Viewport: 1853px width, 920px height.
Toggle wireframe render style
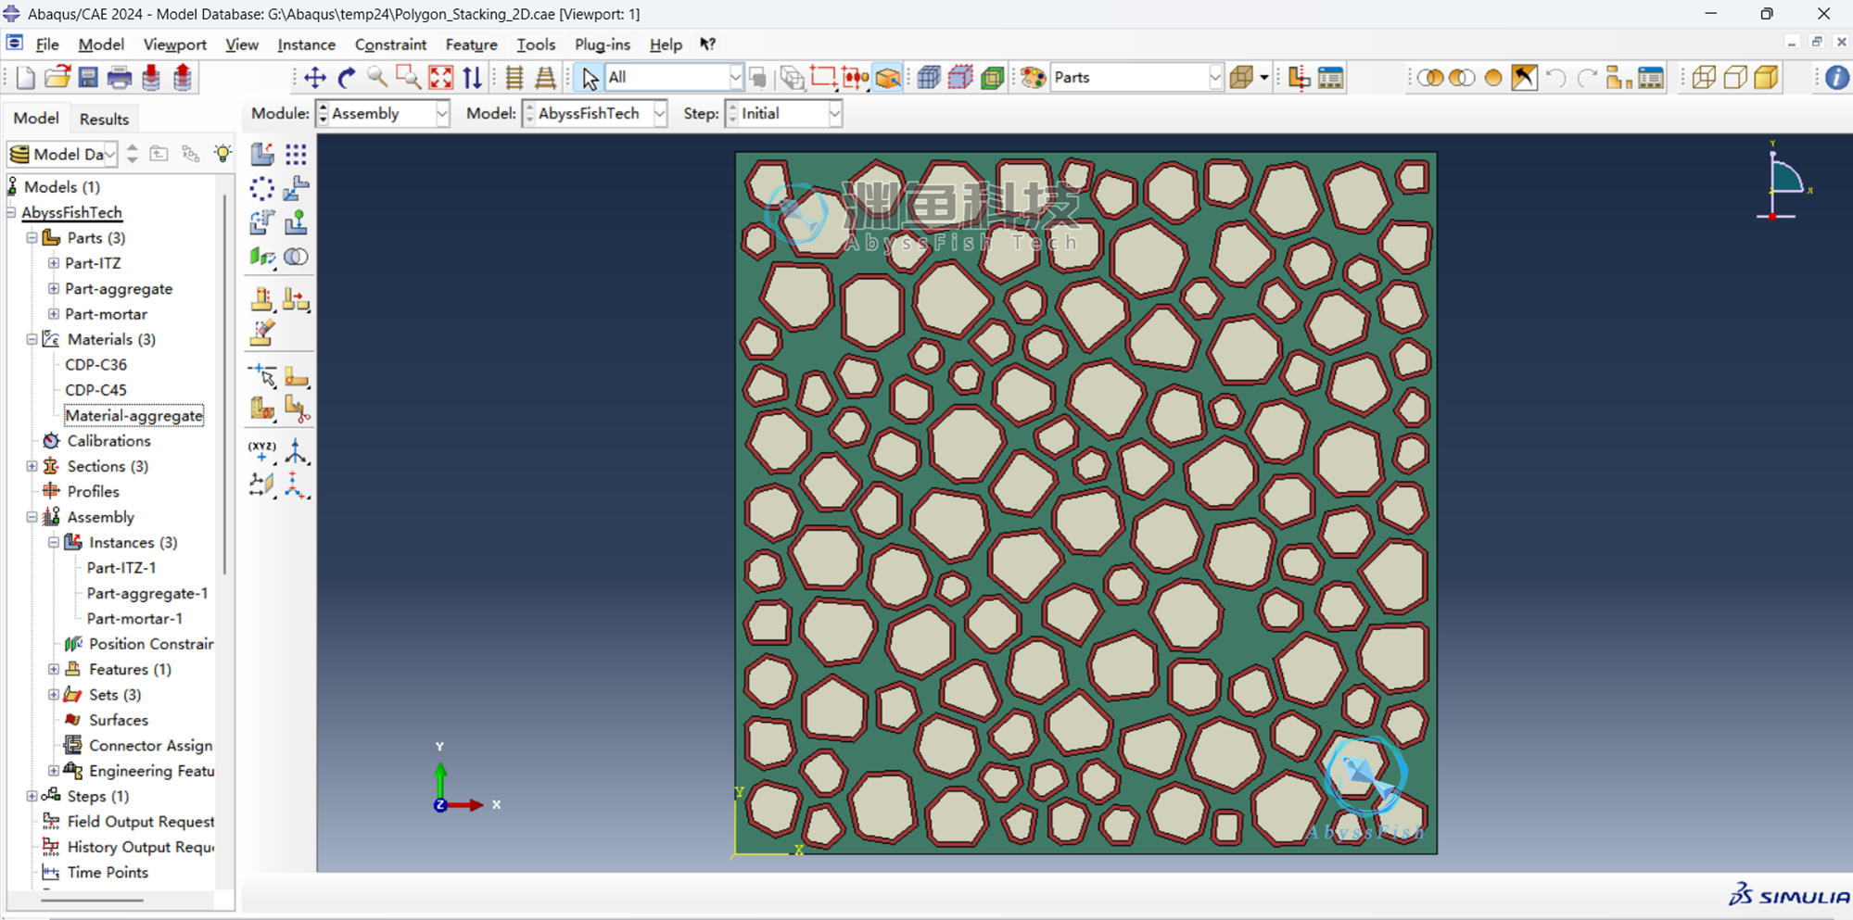pos(1704,78)
